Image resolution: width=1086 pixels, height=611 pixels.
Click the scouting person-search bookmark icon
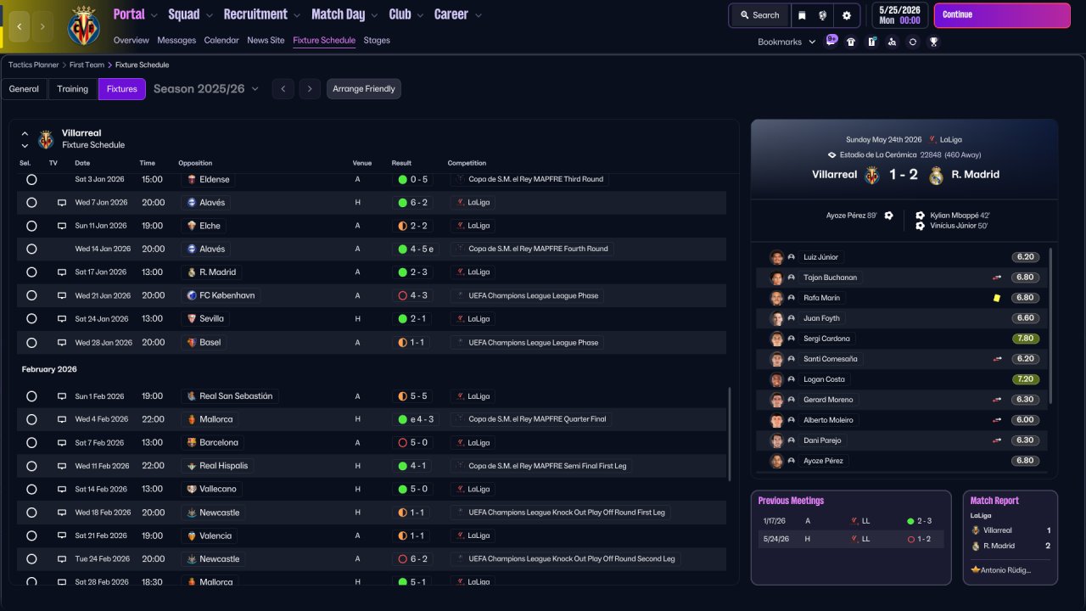(892, 42)
